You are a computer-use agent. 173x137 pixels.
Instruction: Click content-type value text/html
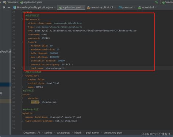tap(53, 83)
